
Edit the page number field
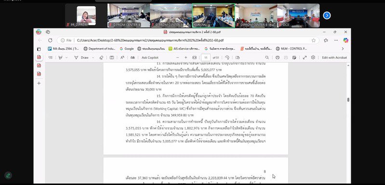(x=206, y=57)
